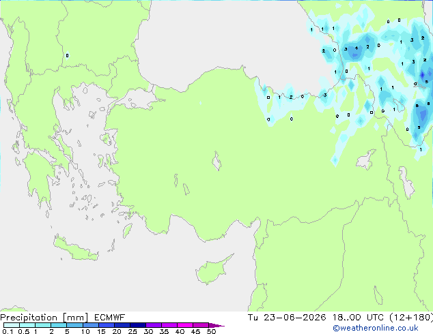Viewport: 433px width, 334px height.
Task: Select the 5–10 mm legend color swatch
Action: click(74, 325)
